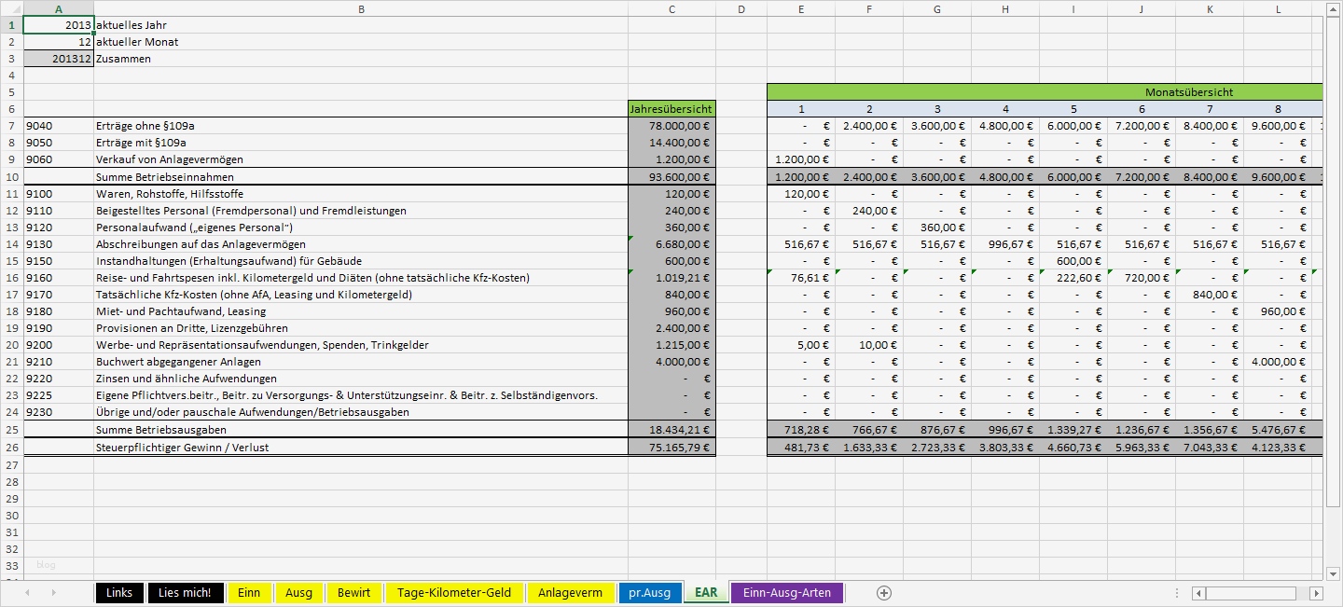1343x607 pixels.
Task: Switch to the Einn sheet tab
Action: 250,592
